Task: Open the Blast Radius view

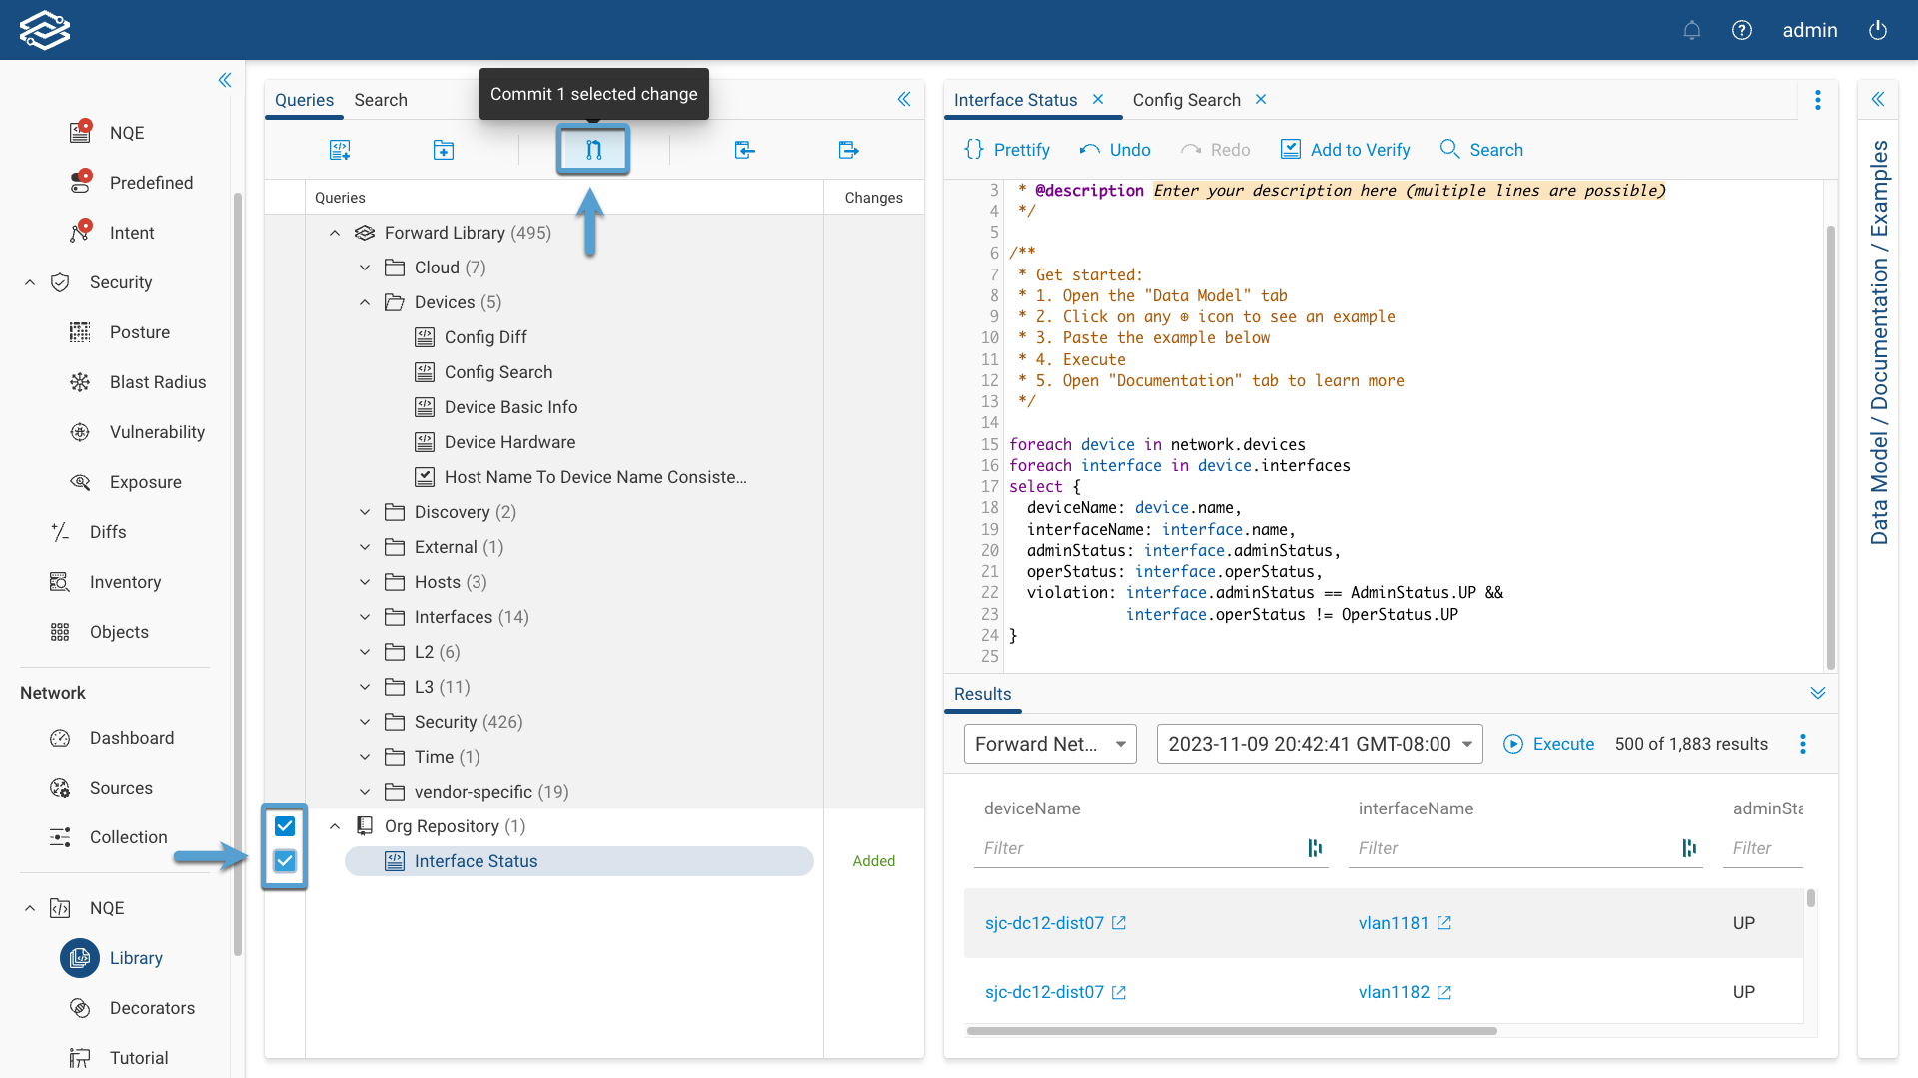Action: (x=156, y=381)
